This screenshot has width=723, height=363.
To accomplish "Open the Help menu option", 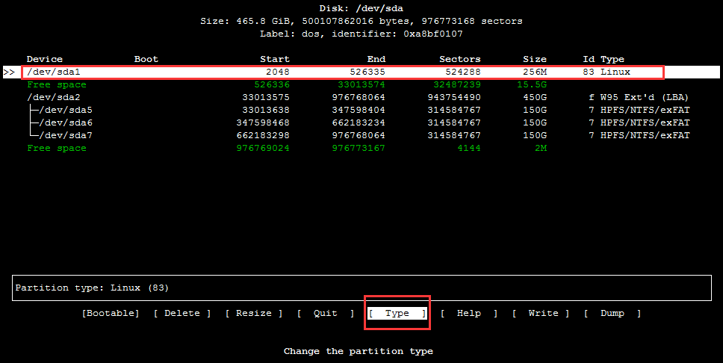I will [468, 314].
